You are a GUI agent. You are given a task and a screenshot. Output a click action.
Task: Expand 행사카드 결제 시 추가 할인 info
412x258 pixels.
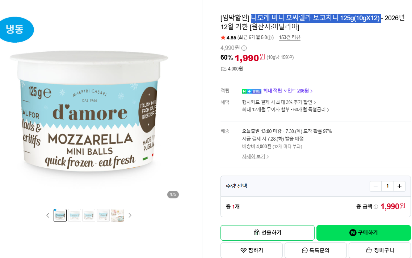tap(279, 102)
